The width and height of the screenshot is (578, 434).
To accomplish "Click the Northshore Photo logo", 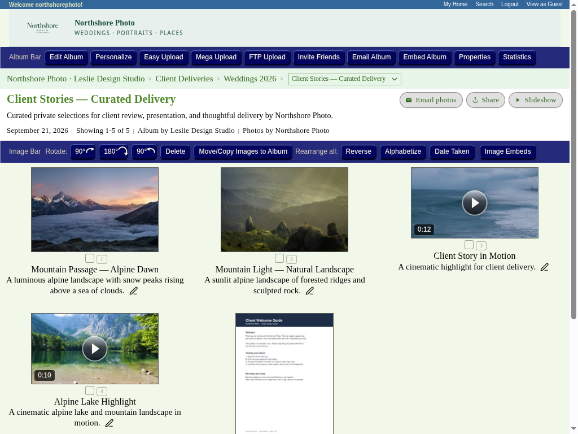I will [x=42, y=28].
